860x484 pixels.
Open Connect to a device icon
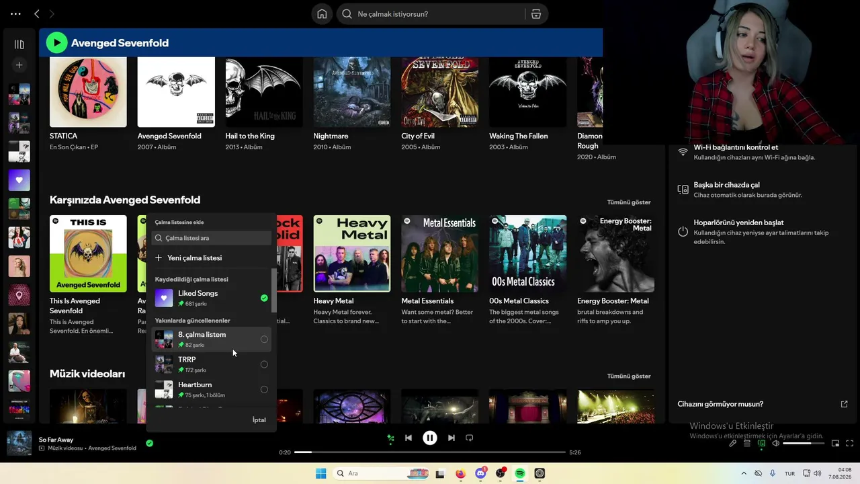[761, 444]
